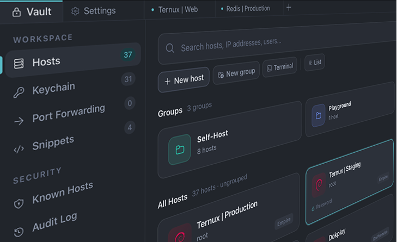Screen dimensions: 397x242
Task: Add a new tab with plus icon
Action: tap(289, 8)
